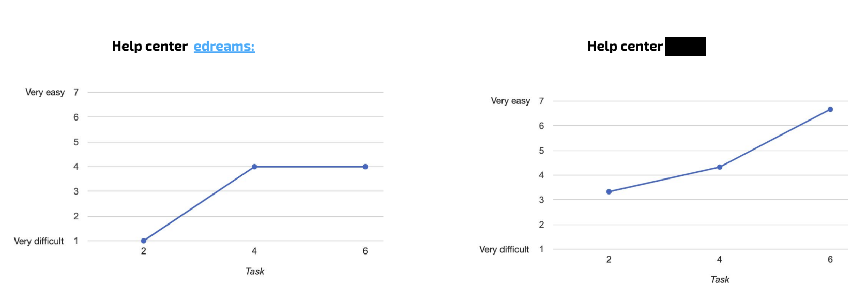Click the black redacted box in right title

point(686,47)
